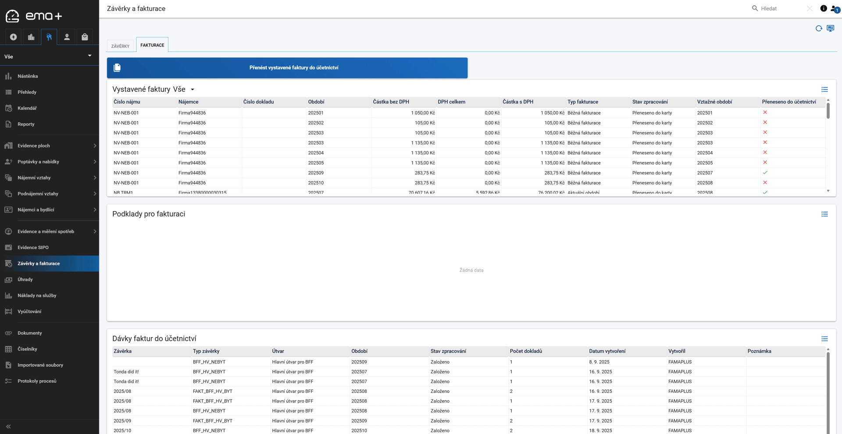Screen dimensions: 842x434
Task: Open Úhrady in the sidebar menu
Action: click(25, 280)
